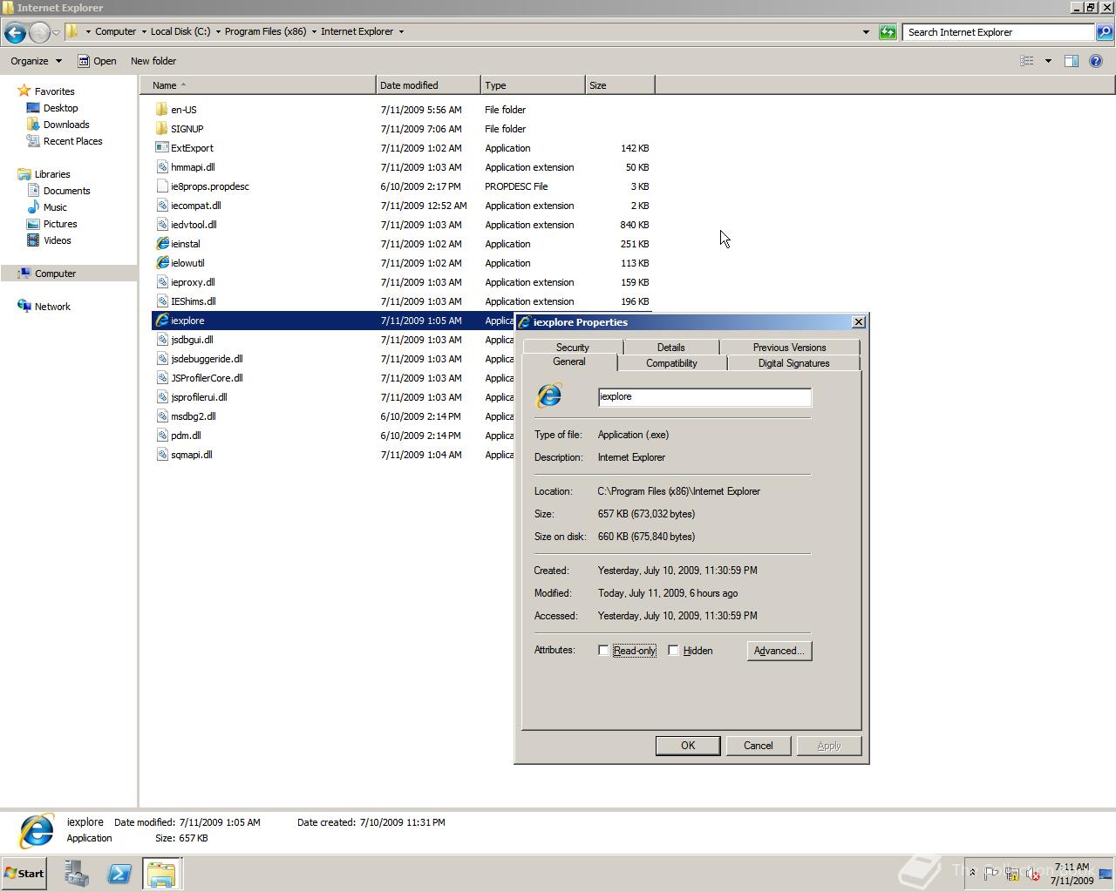Show hidden tray icons arrow
Viewport: 1116px width, 892px height.
[972, 873]
